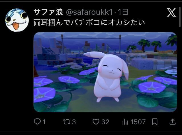The height and width of the screenshot is (135, 182).
Task: Open the cat-face profile avatar
Action: coord(17,20)
